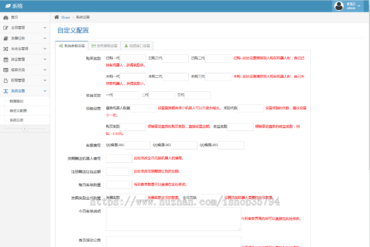The width and height of the screenshot is (370, 247).
Task: Click the 购买奖励 field in 领袖设置
Action: 133,127
